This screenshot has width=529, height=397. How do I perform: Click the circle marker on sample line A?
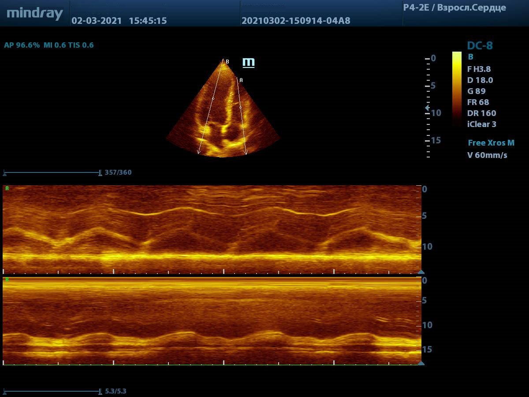[x=240, y=107]
